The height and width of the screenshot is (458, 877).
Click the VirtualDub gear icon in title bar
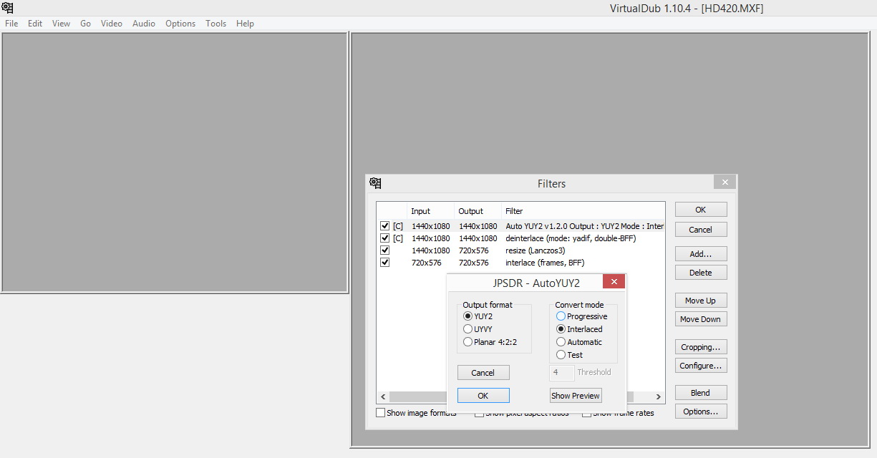(x=8, y=8)
